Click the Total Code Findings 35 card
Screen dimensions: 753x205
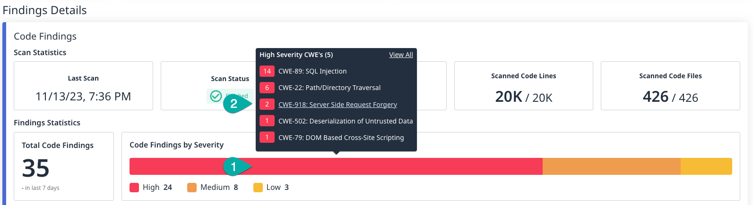coord(63,166)
